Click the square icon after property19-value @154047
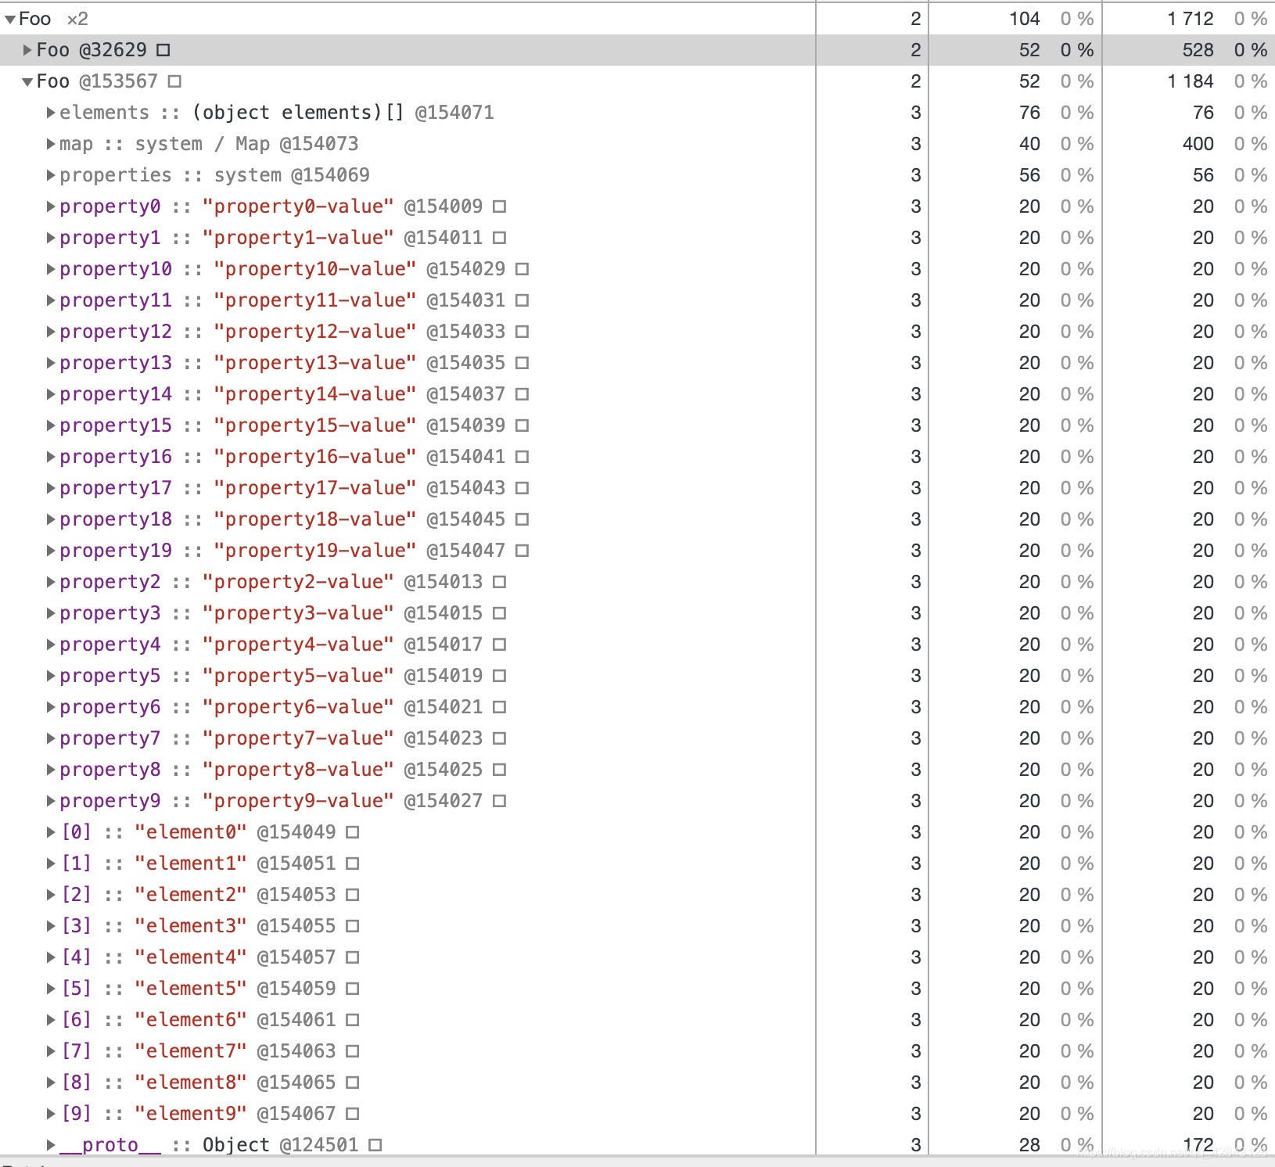Viewport: 1275px width, 1167px height. [x=523, y=551]
